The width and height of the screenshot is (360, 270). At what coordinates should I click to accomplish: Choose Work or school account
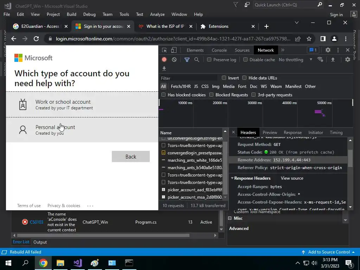pyautogui.click(x=82, y=104)
